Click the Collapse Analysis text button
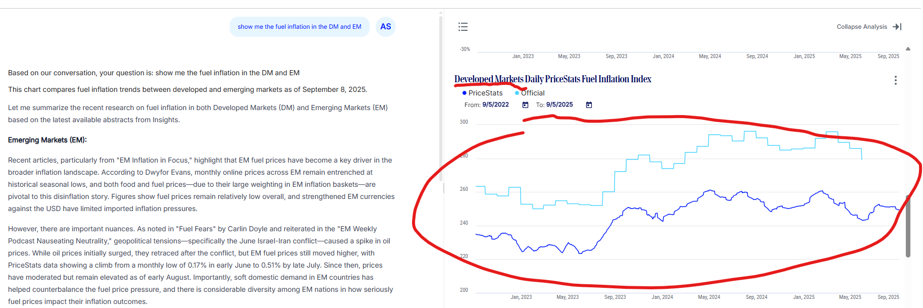 861,27
